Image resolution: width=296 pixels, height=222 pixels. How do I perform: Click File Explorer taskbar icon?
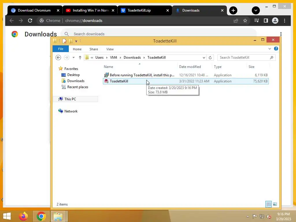tap(58, 216)
